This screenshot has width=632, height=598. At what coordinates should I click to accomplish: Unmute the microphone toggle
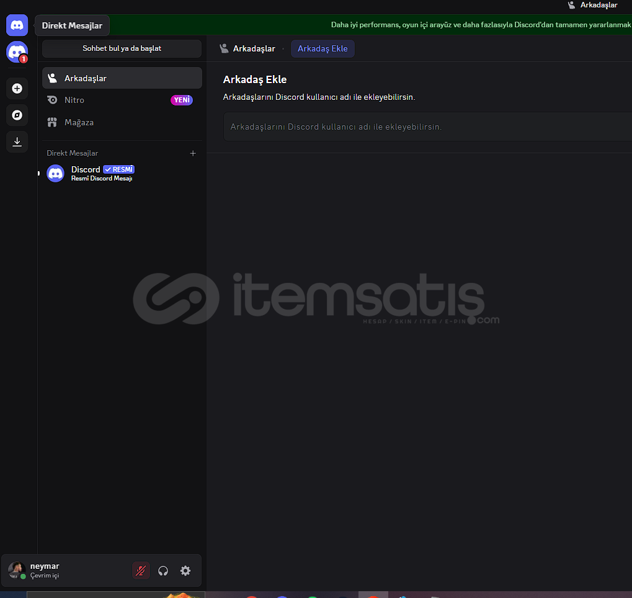[141, 571]
